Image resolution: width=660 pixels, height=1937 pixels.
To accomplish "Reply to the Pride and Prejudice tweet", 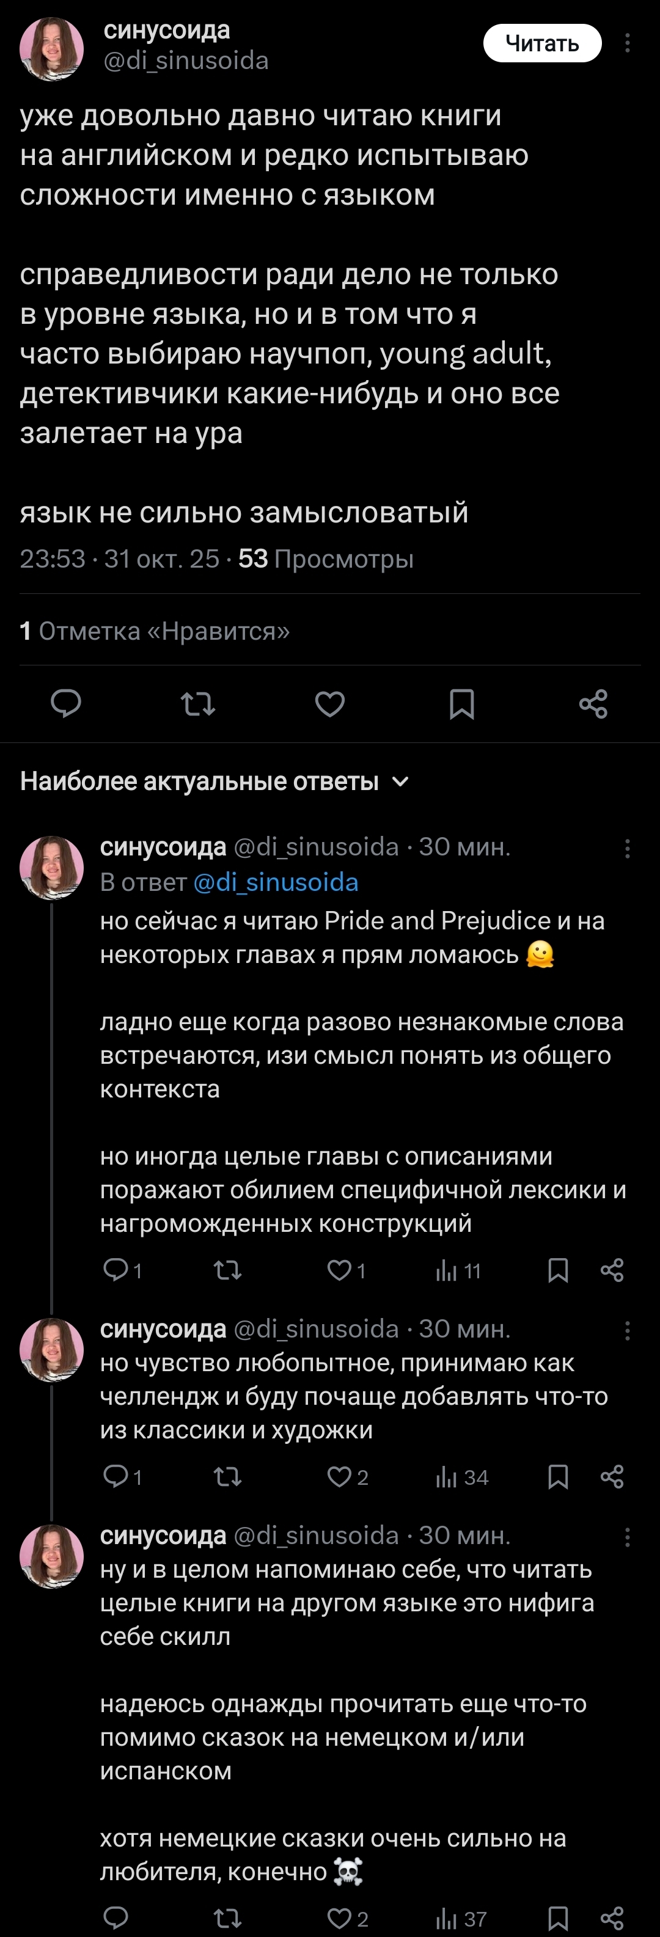I will point(116,1270).
